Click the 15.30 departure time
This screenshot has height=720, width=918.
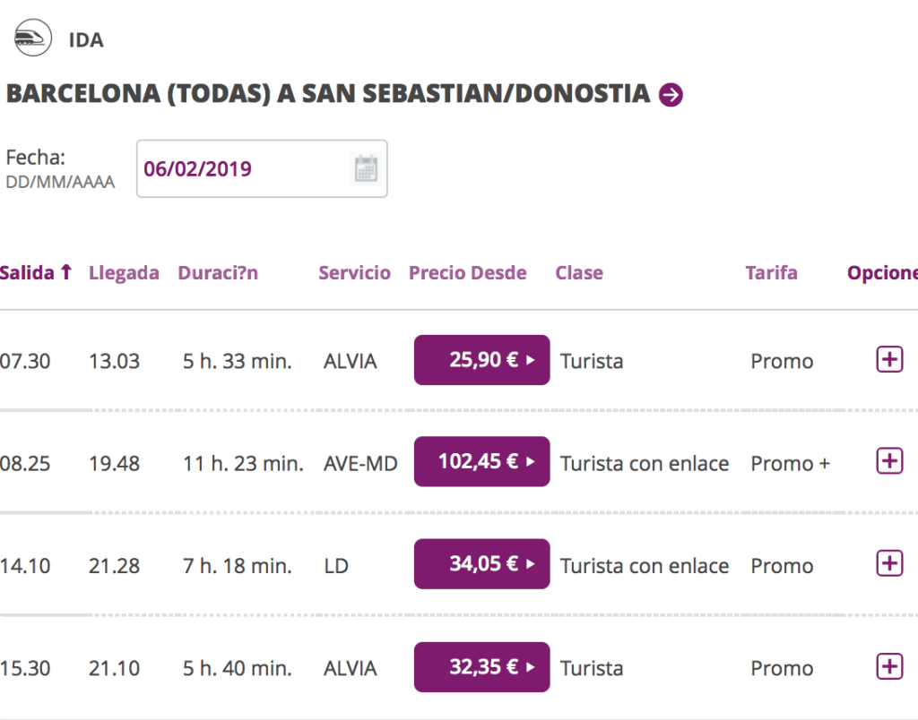[x=25, y=669]
